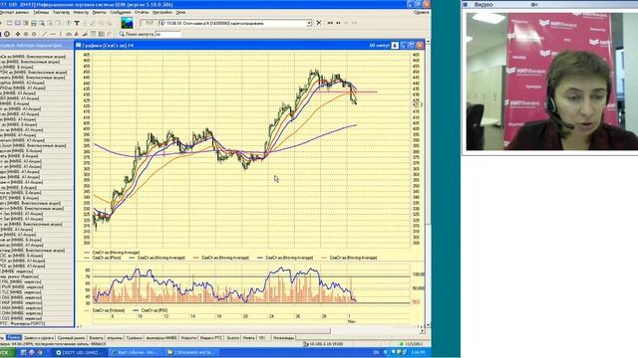Image resolution: width=638 pixels, height=358 pixels.
Task: Click the taskbar clock
Action: click(419, 353)
